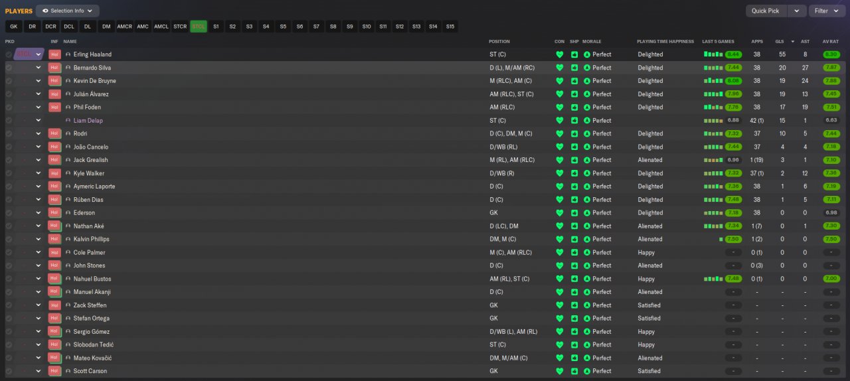Click the match sharpness icon for Rúben Dias
The image size is (850, 381).
click(x=574, y=200)
